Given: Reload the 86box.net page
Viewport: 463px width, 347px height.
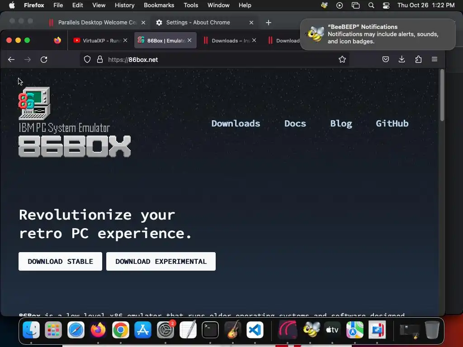Looking at the screenshot, I should 44,60.
